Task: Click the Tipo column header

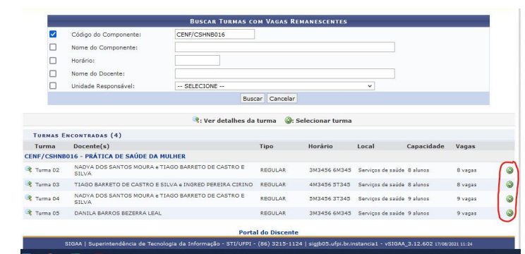Action: [266, 146]
